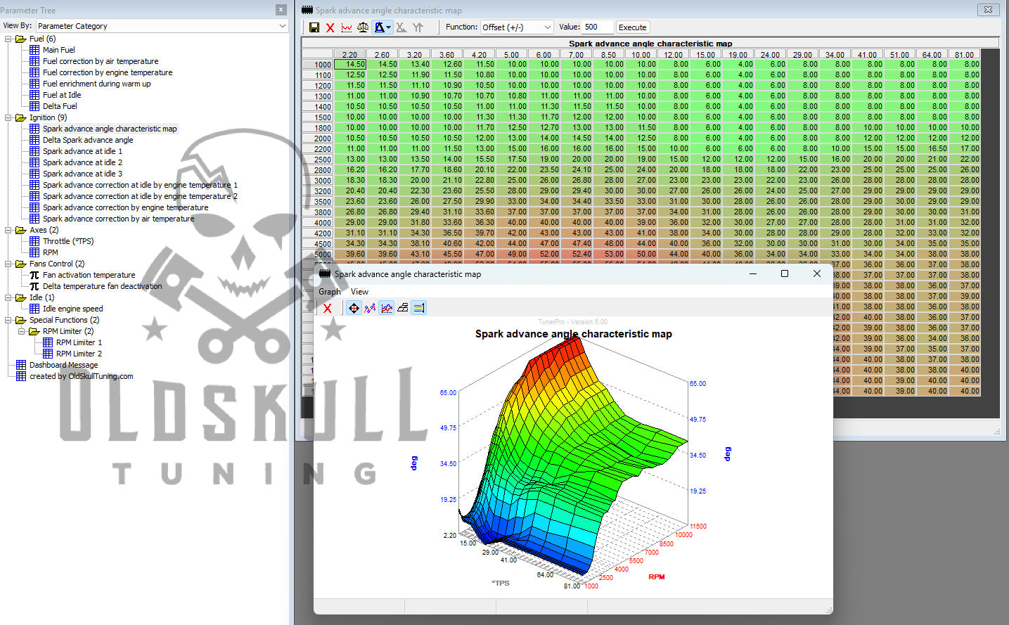Click the save floppy disk icon
Viewport: 1009px width, 625px height.
[314, 27]
